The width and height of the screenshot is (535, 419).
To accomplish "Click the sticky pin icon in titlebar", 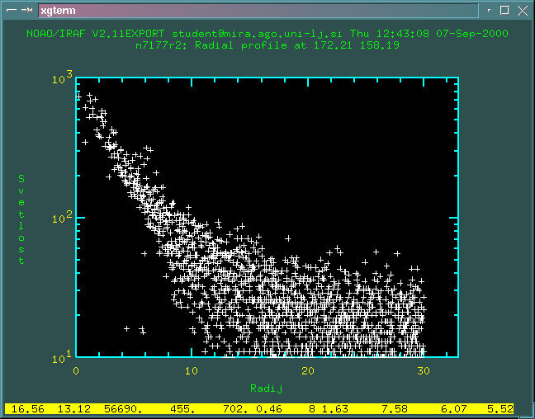I will tap(27, 10).
